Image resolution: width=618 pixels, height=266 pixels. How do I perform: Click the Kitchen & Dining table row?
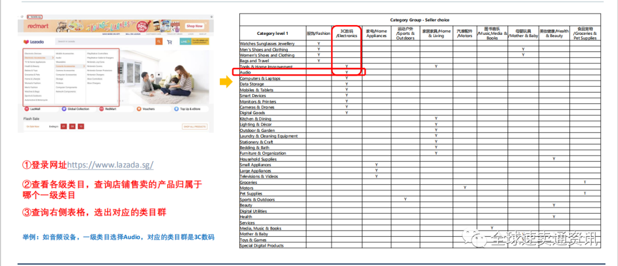tap(420, 118)
